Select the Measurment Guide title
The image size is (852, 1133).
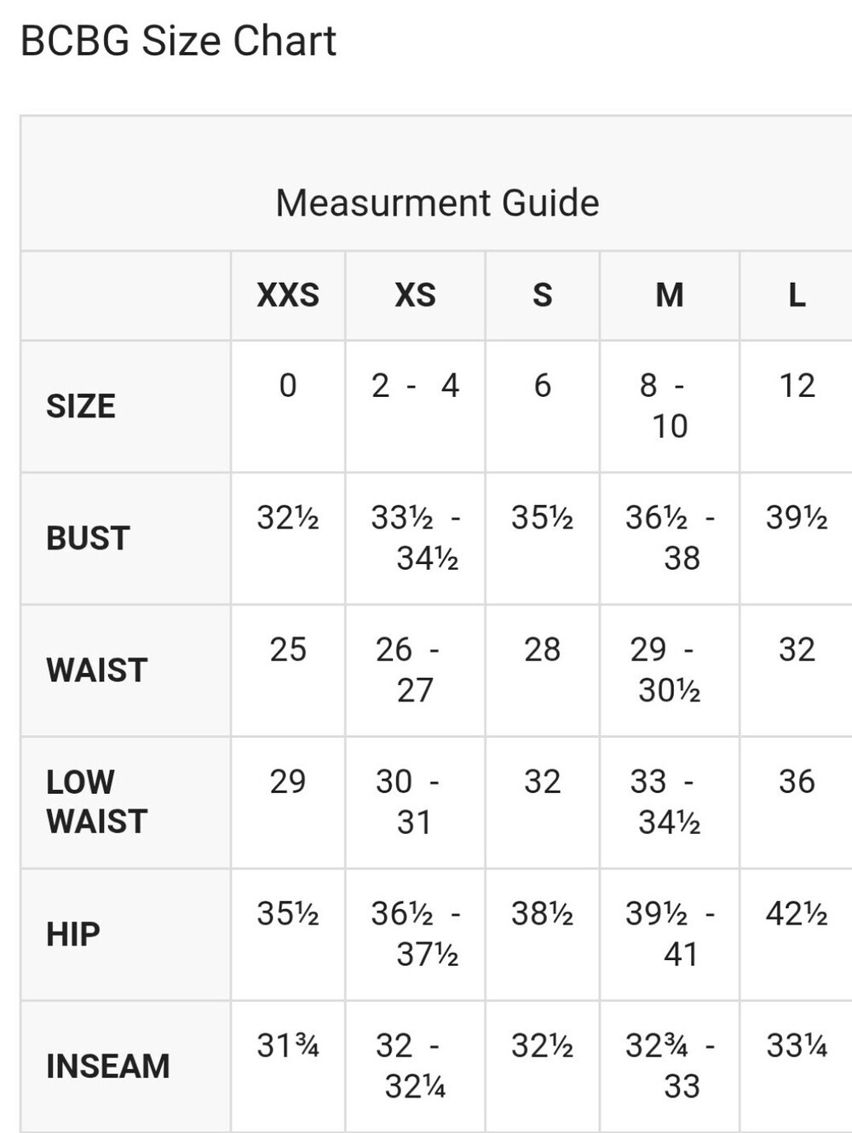coord(437,203)
